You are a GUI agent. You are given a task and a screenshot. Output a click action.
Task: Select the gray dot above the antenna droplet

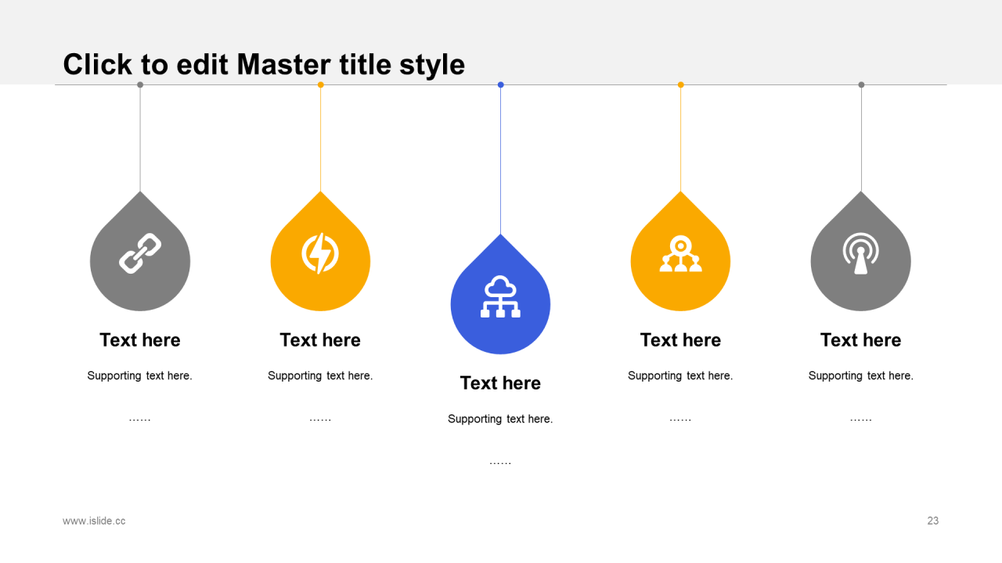(x=861, y=84)
